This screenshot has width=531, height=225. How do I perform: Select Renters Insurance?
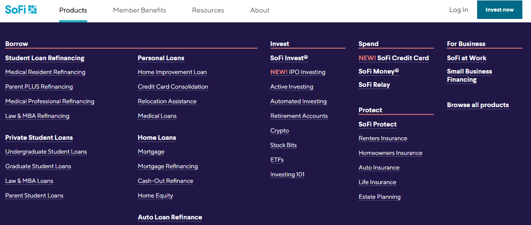coord(383,139)
